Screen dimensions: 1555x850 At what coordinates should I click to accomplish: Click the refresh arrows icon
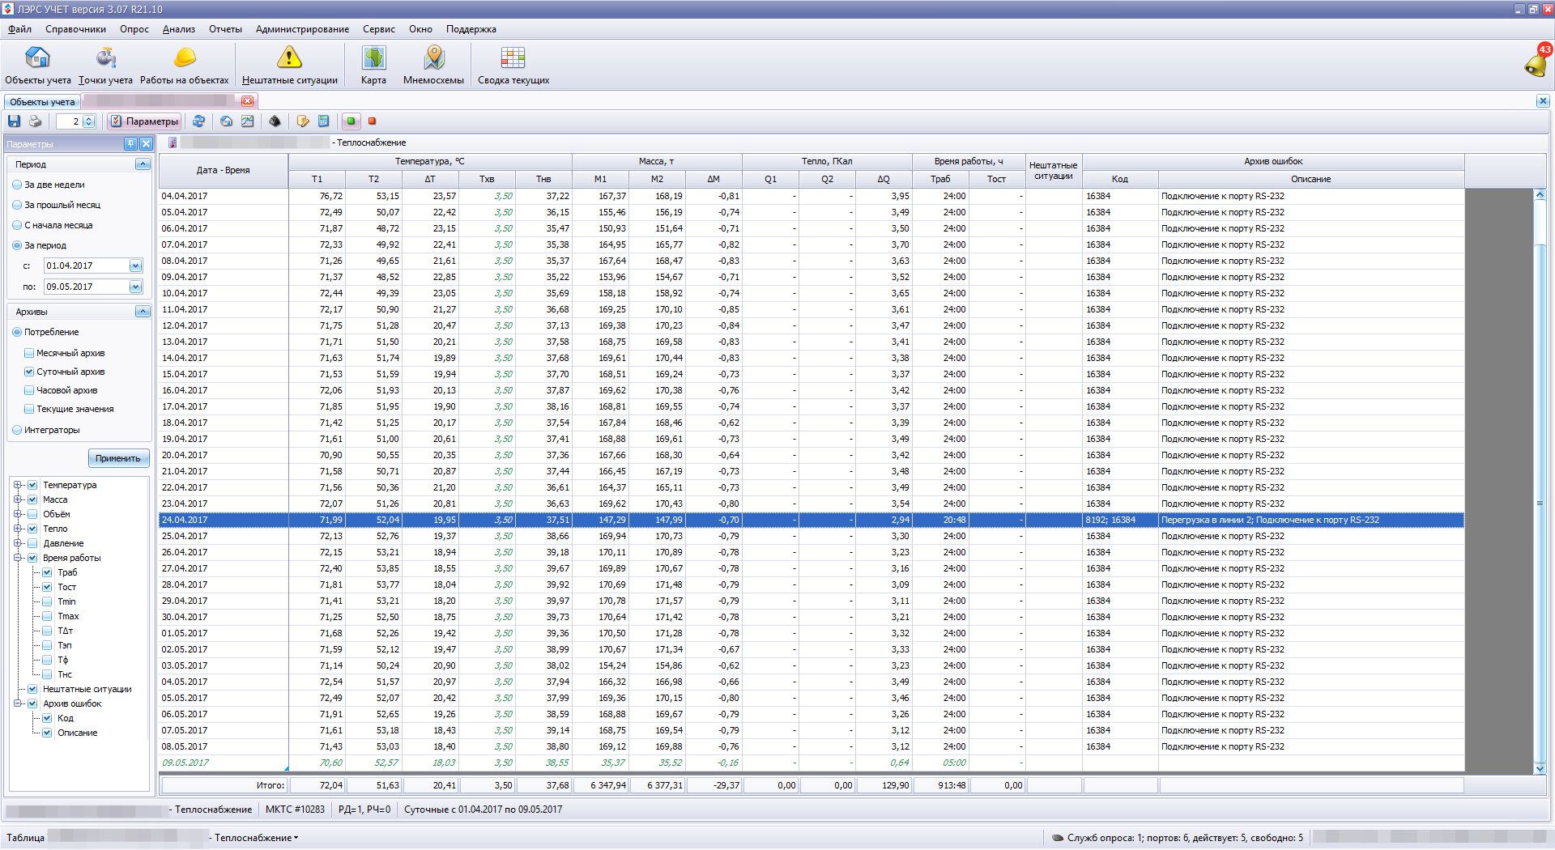pyautogui.click(x=198, y=121)
